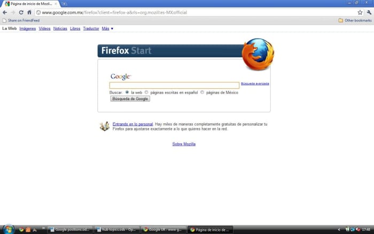The width and height of the screenshot is (374, 234).
Task: Close the Página de inicio de Mozilla tab
Action: pyautogui.click(x=56, y=4)
